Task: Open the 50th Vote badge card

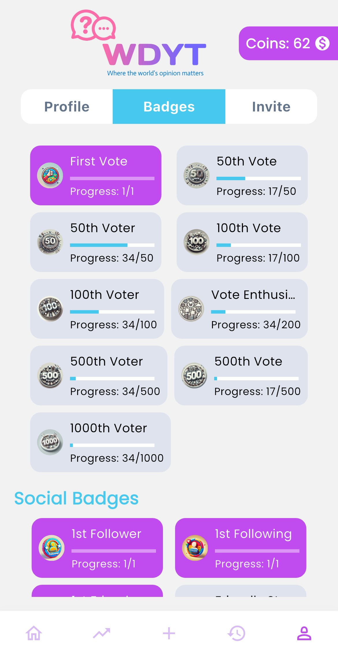Action: 242,175
